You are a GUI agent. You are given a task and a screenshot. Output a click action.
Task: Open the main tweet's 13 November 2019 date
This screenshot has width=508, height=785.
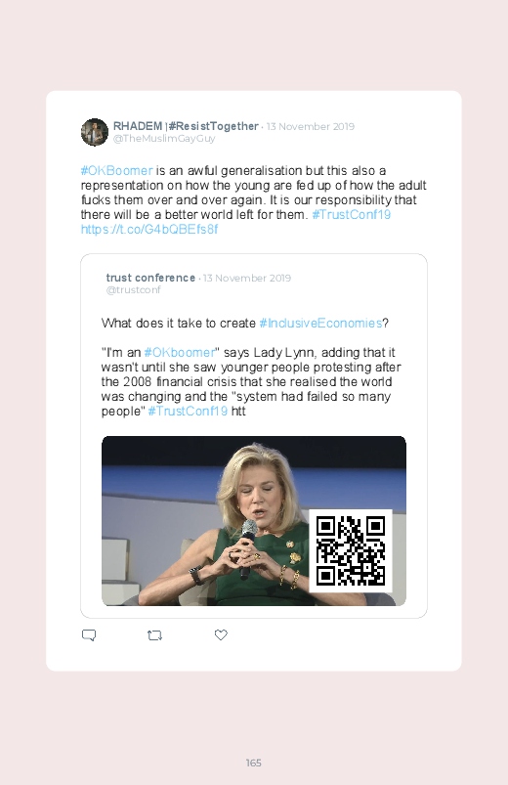(311, 127)
